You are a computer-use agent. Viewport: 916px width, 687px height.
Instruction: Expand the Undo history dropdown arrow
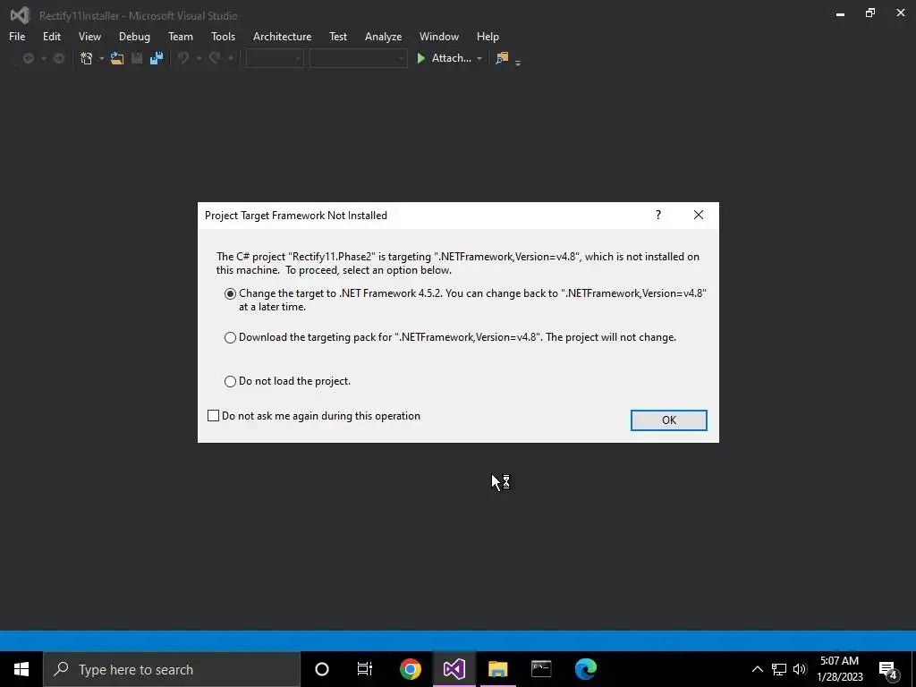[199, 58]
